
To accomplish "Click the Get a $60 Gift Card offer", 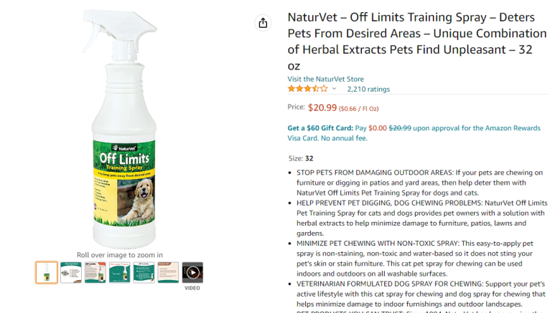I will (x=320, y=128).
